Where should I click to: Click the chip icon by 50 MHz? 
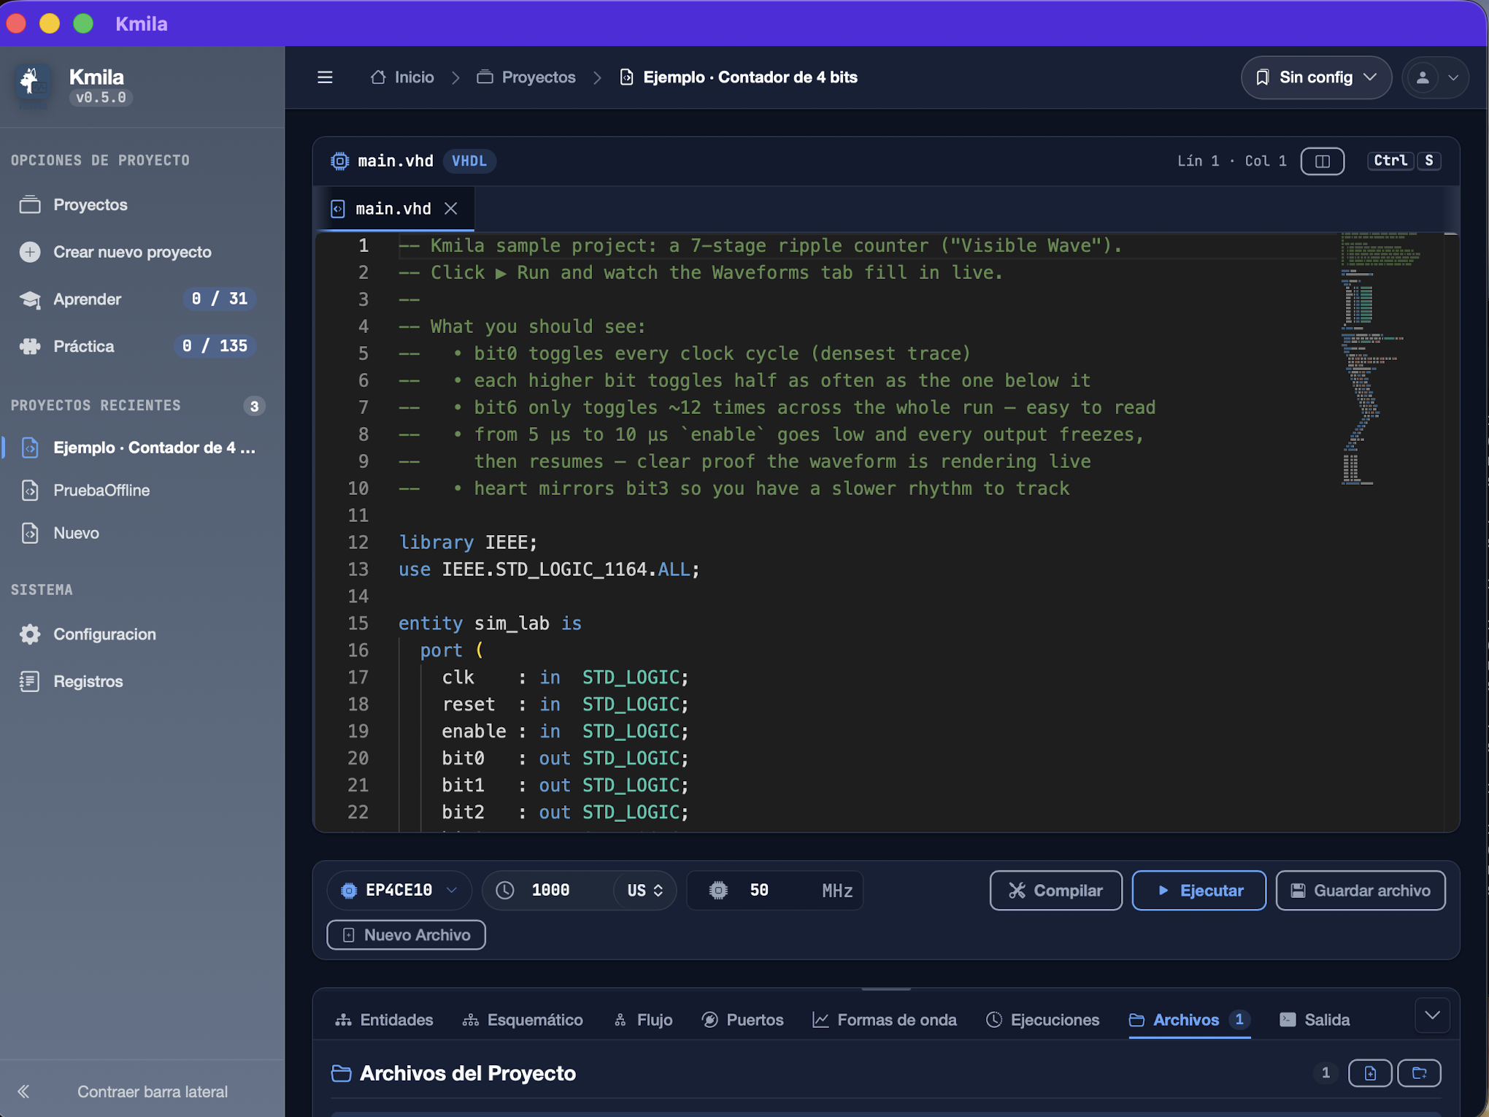pos(718,890)
